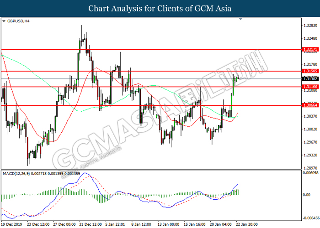Open the GBPUSD,H4 symbol dropdown arrow
Screen dimensions: 320x228
(4, 21)
